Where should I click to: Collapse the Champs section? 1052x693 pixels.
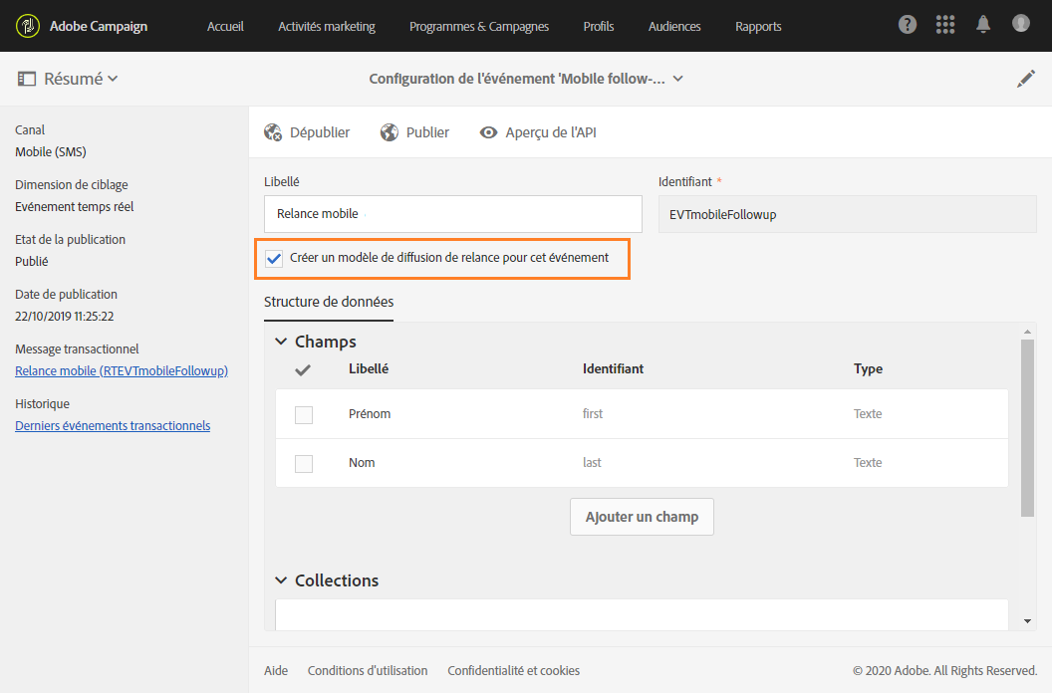(x=281, y=342)
